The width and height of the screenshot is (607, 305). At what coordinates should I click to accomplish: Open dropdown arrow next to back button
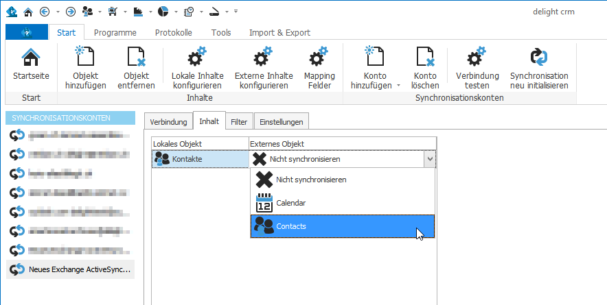(58, 12)
